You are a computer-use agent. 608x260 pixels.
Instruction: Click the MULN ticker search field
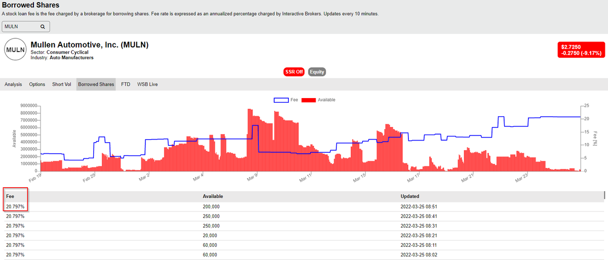(x=26, y=26)
